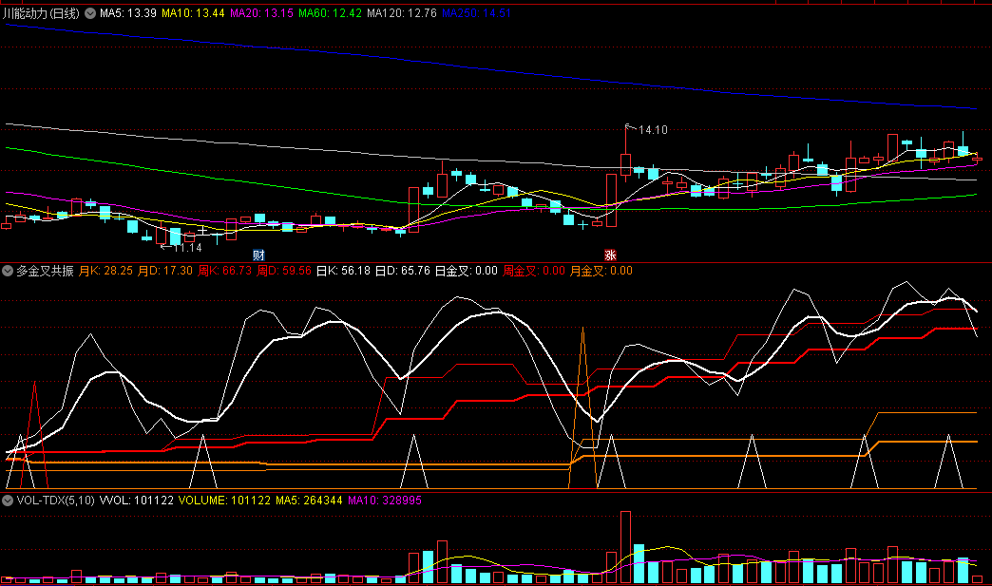
Task: Expand the main chart indicator dropdown arrow
Action: [x=90, y=13]
